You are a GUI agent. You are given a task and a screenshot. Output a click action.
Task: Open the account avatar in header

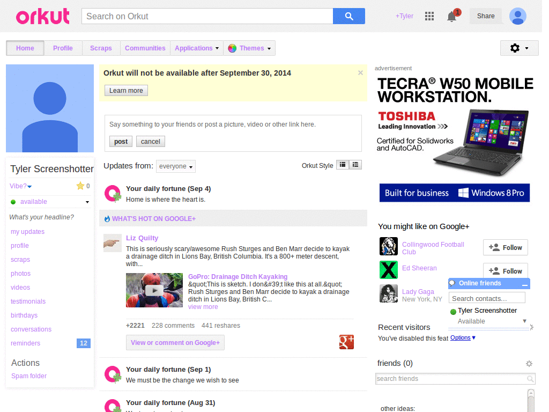tap(517, 16)
